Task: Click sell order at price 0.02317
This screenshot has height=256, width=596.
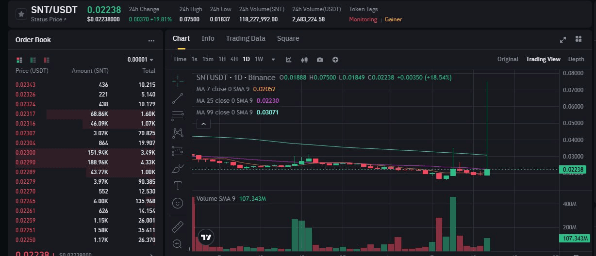Action: (x=85, y=113)
